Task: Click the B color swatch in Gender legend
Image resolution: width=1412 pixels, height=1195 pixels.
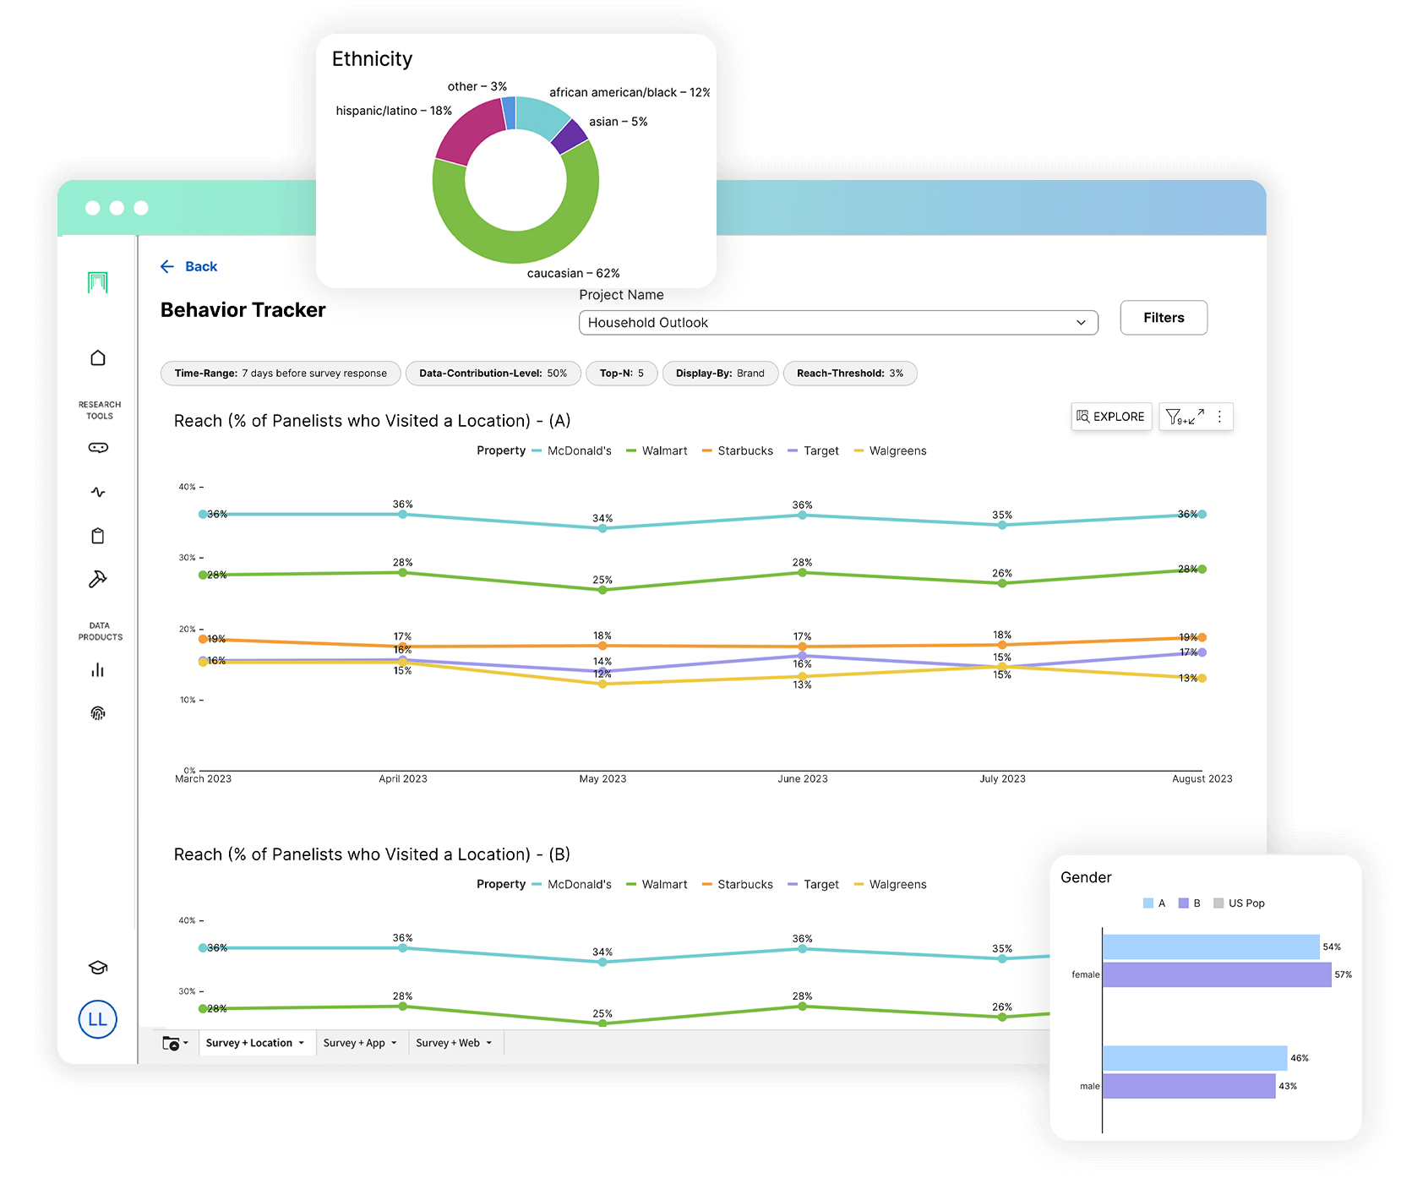Action: pyautogui.click(x=1184, y=903)
